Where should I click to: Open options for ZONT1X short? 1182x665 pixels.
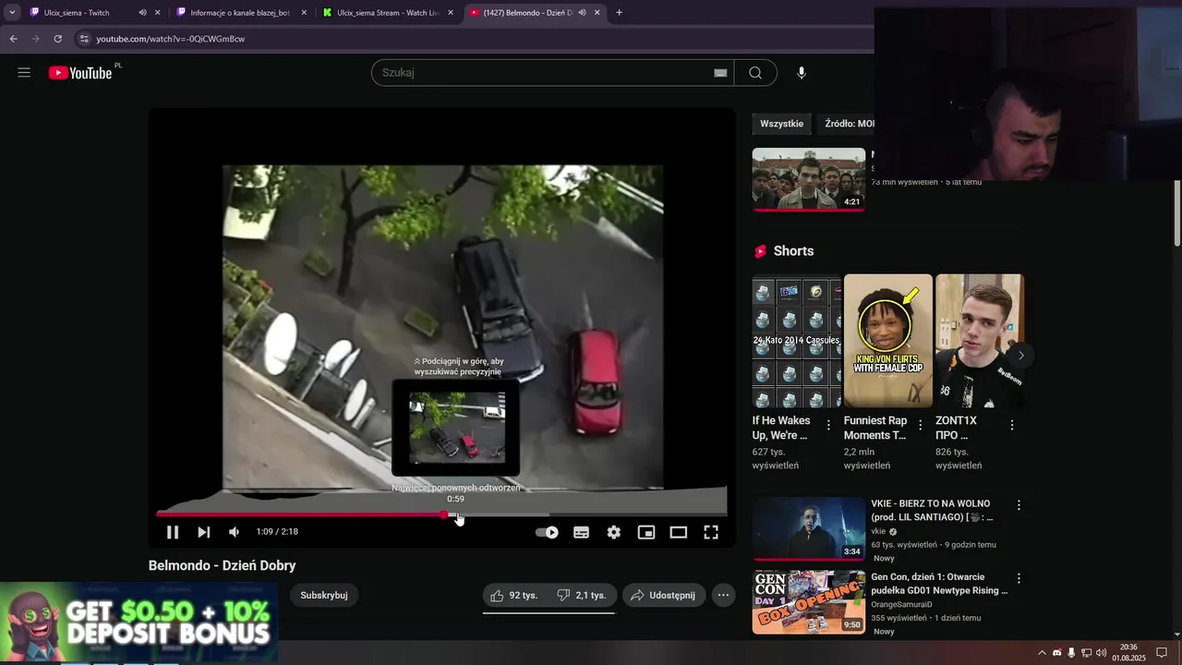click(x=1012, y=425)
